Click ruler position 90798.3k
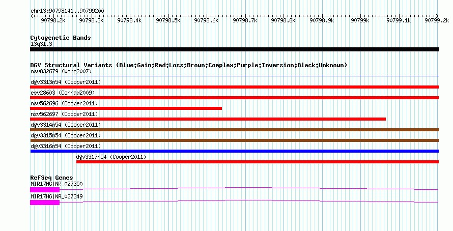Image resolution: width=453 pixels, height=231 pixels. tap(91, 20)
